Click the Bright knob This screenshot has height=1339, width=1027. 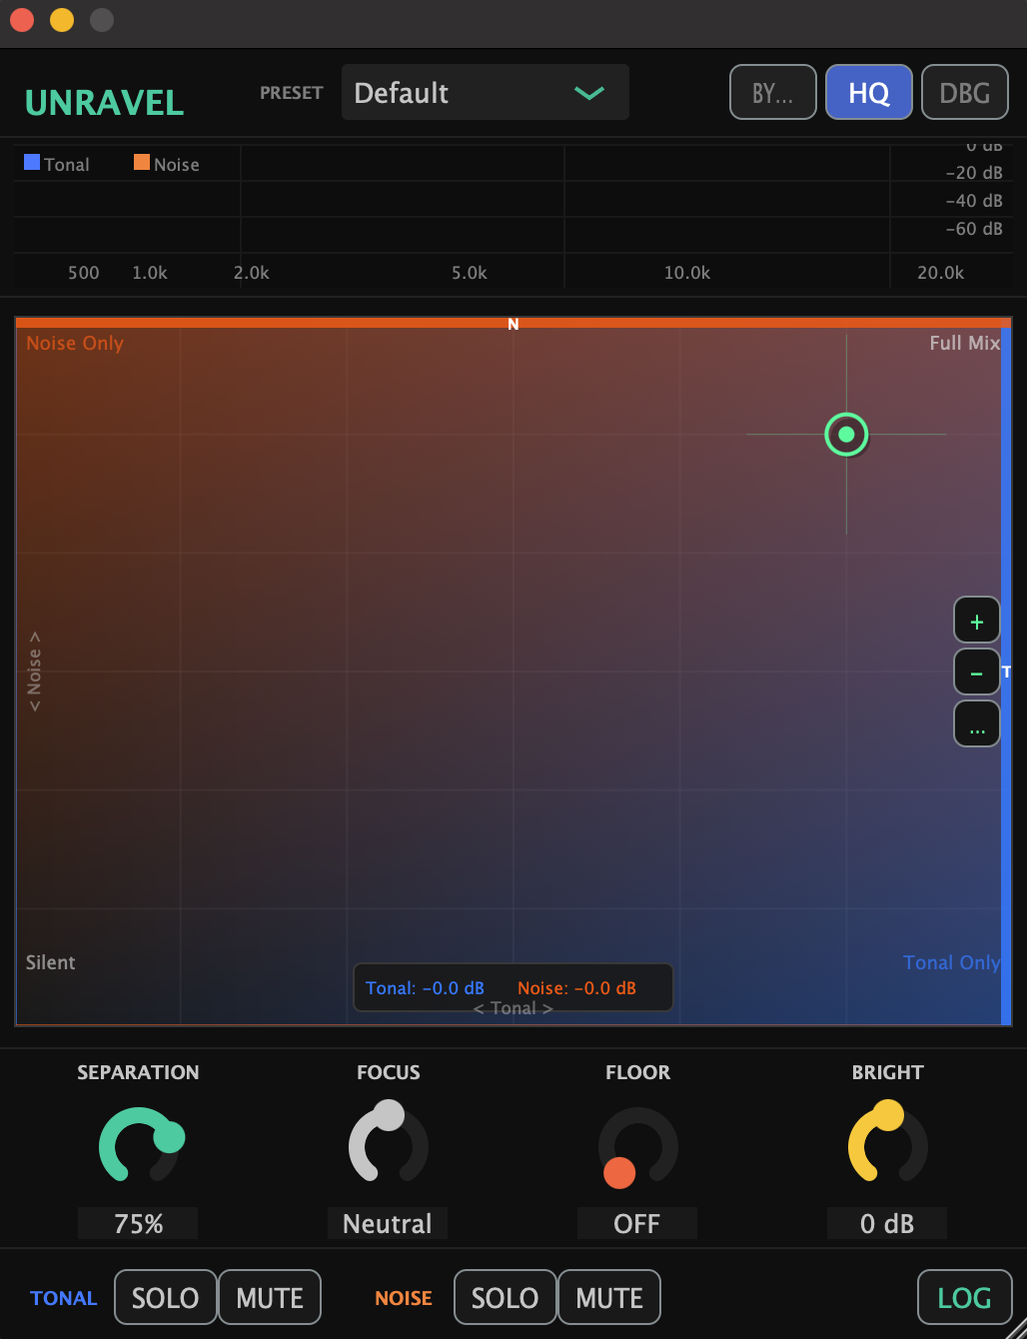[x=887, y=1144]
